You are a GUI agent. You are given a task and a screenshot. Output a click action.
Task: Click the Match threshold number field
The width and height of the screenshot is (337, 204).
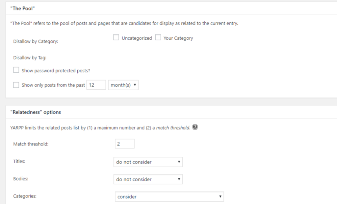[x=125, y=144]
